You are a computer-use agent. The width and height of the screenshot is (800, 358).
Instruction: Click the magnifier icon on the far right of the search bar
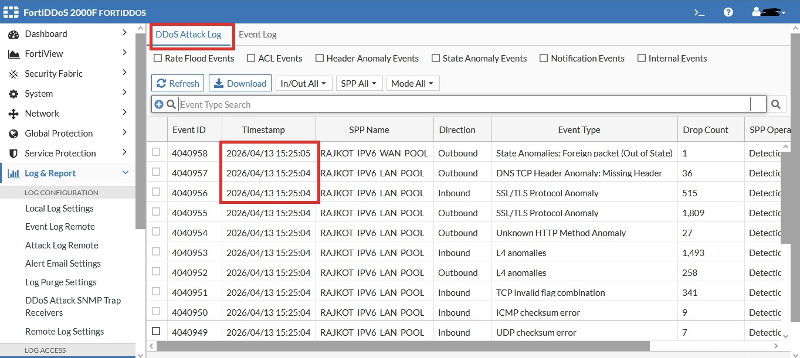click(776, 104)
